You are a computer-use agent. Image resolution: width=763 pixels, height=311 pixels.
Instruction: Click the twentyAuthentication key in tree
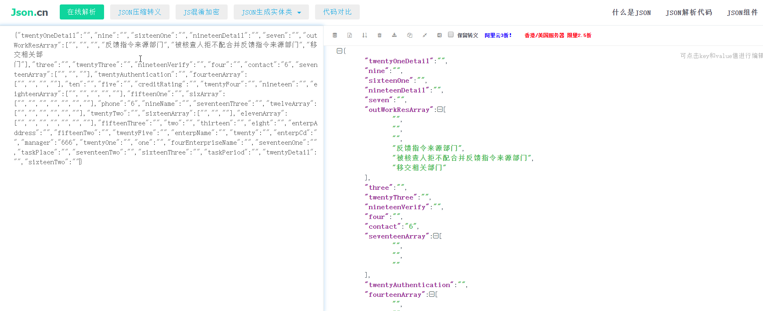pyautogui.click(x=409, y=285)
